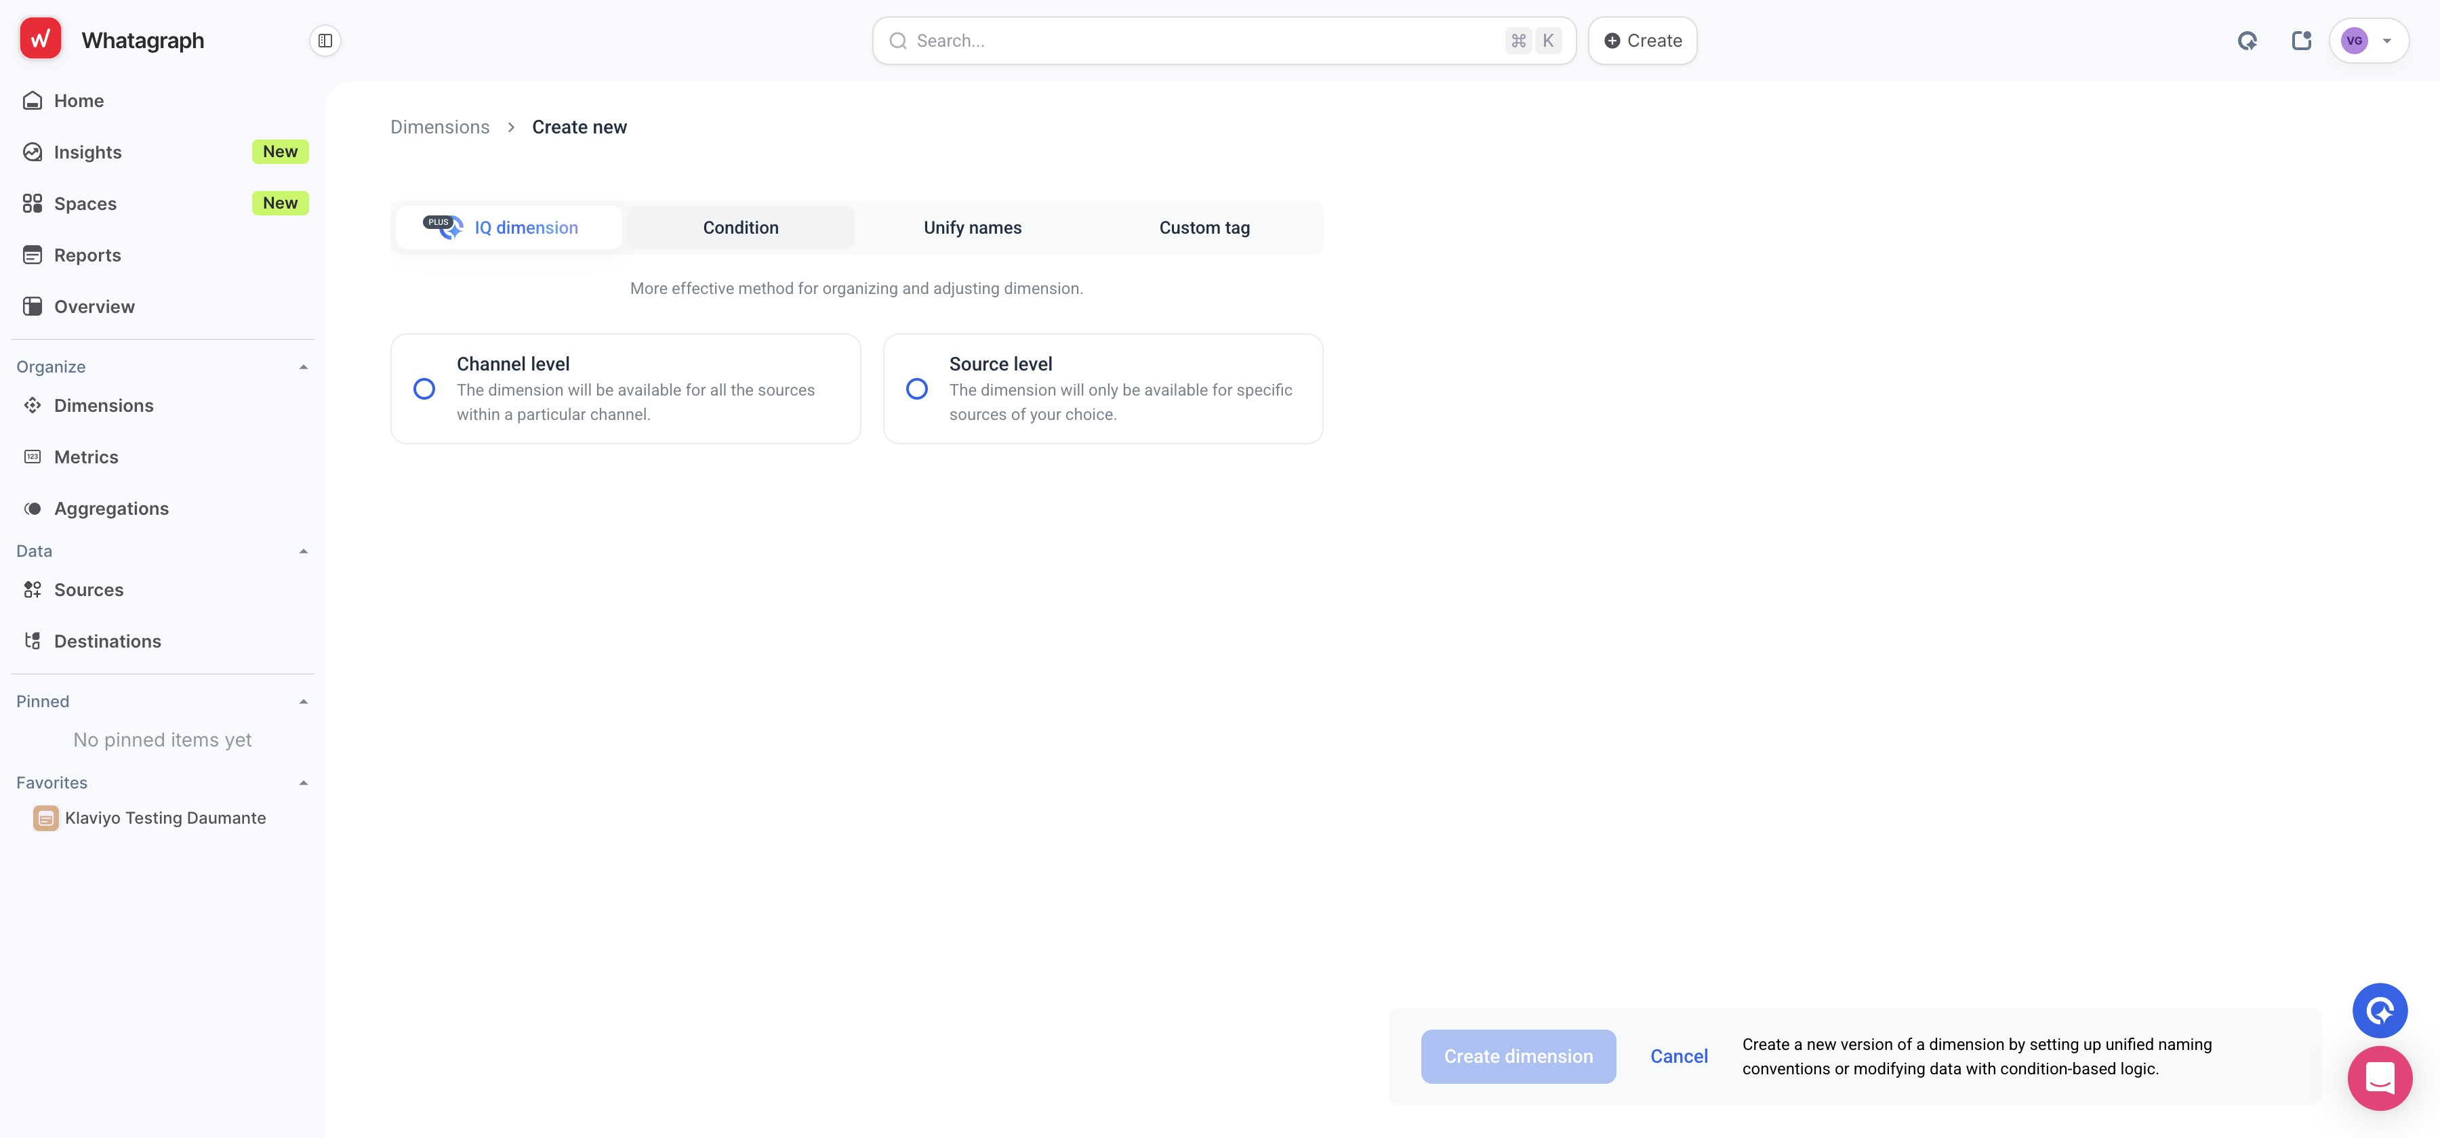
Task: Click the Channel level card title
Action: 512,364
